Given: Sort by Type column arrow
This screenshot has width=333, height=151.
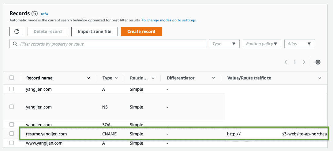Looking at the screenshot, I should (116, 78).
